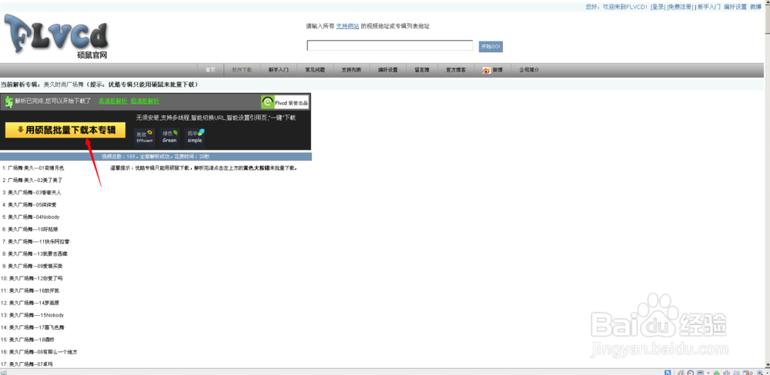
Task: Open the 偏好设置 tab in navigation bar
Action: (387, 70)
